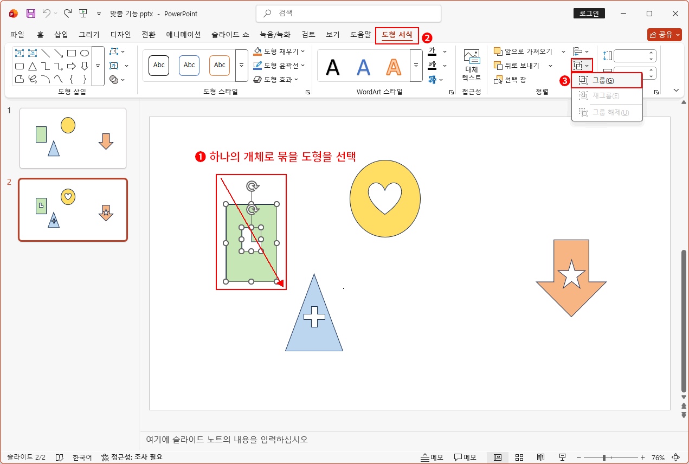Select the rectangle shape in 도형 삽입 gallery
Image resolution: width=689 pixels, height=464 pixels.
(71, 53)
